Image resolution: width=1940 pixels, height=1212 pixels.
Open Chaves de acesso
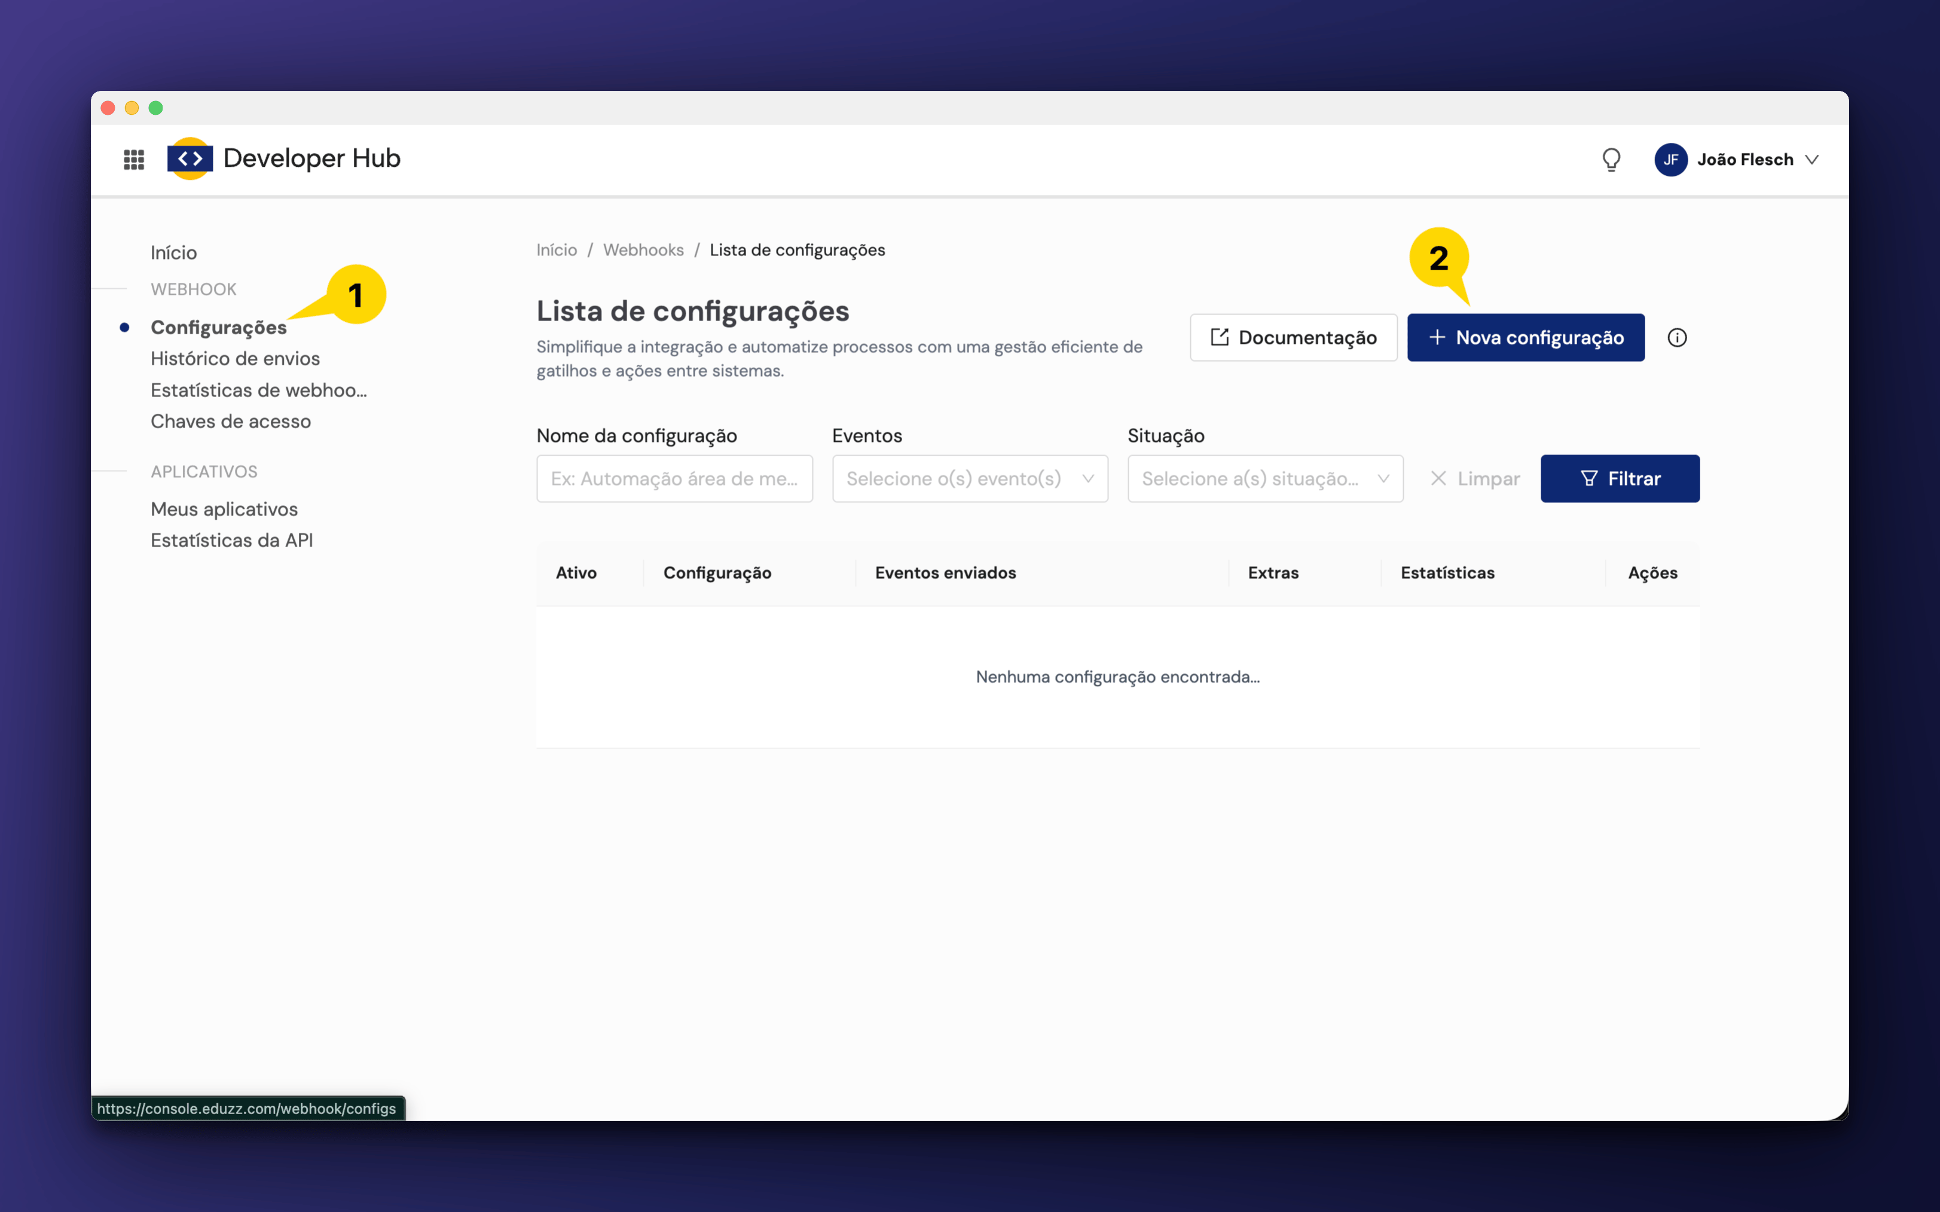[x=231, y=422]
